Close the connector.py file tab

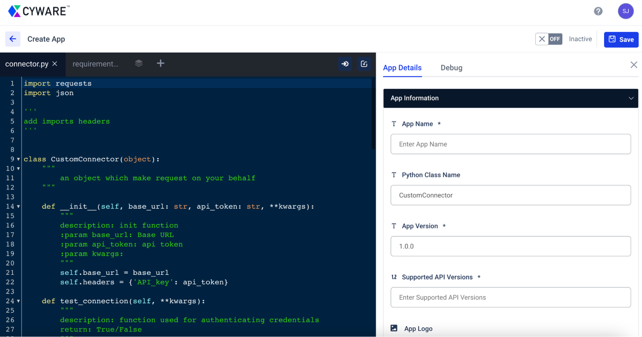click(55, 64)
